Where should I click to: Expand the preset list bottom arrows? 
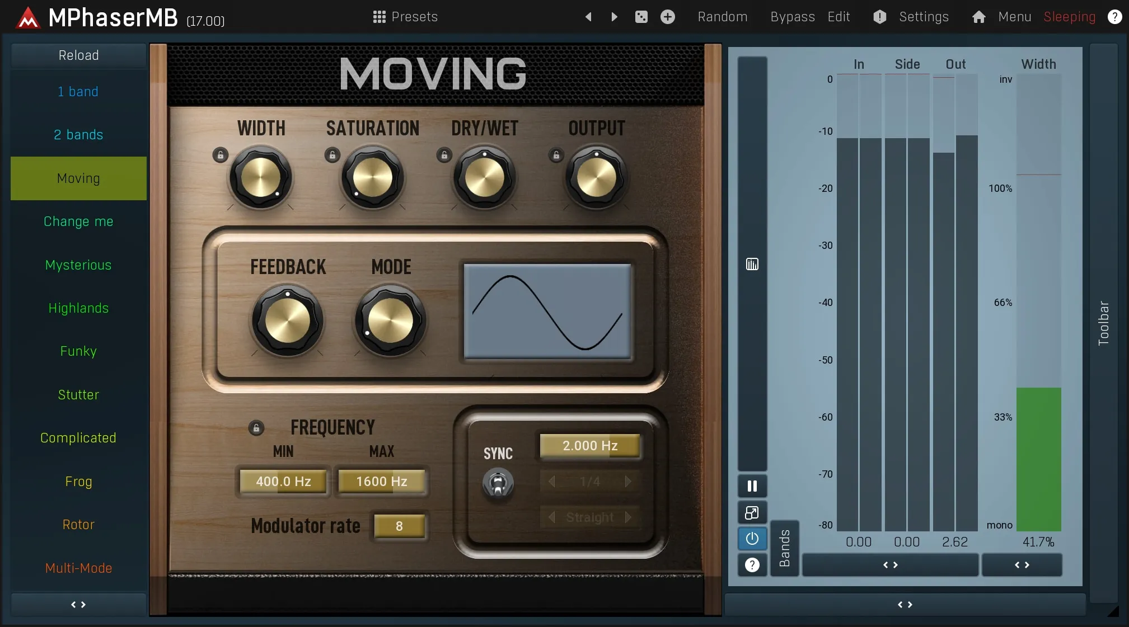click(78, 605)
